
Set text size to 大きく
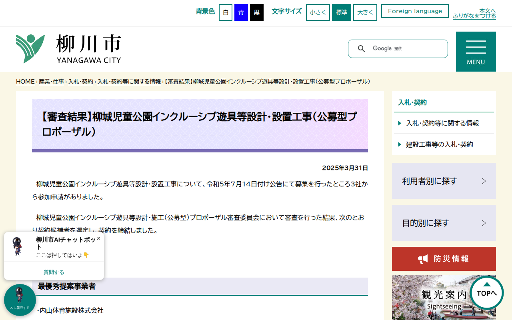pos(365,12)
